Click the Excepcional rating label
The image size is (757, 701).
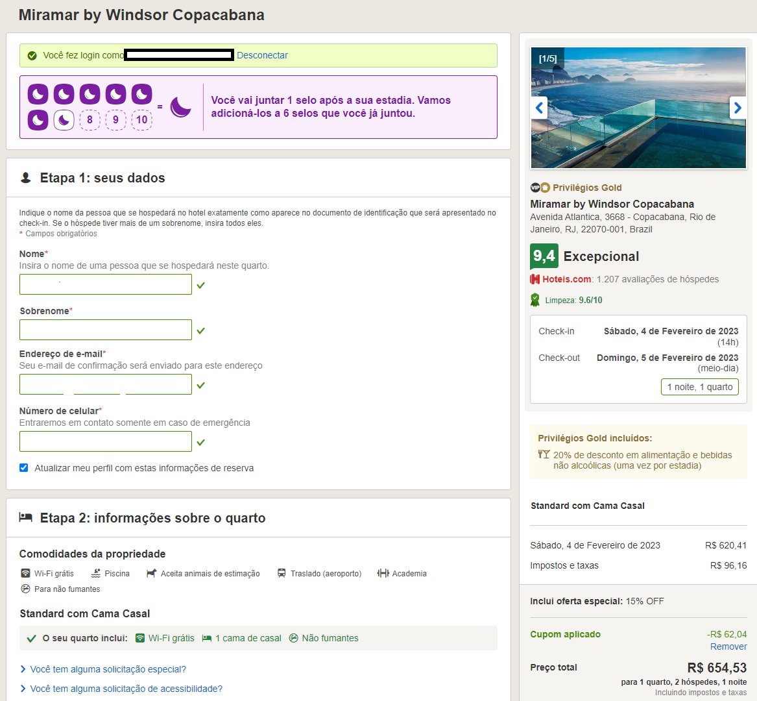tap(601, 256)
